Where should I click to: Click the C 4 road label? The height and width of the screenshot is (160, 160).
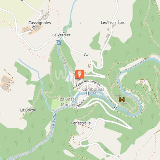coord(86,55)
